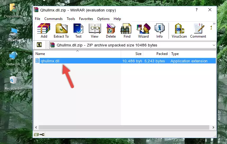Sort by the Packed column header
Image resolution: width=227 pixels, height=144 pixels.
[156, 54]
